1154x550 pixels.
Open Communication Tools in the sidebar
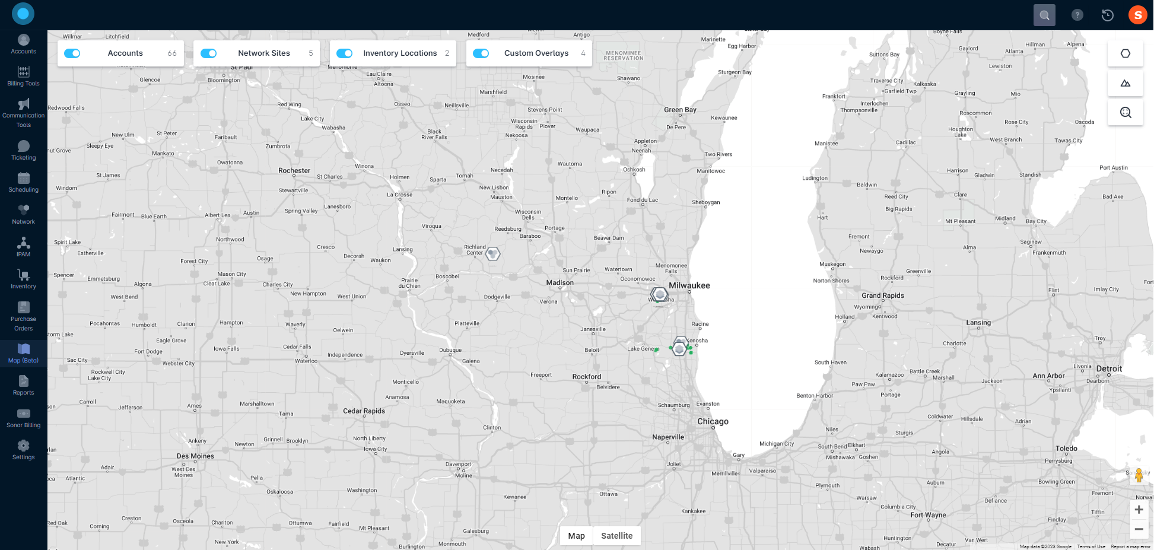coord(23,113)
